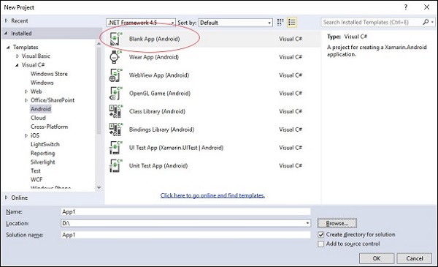Click the Solution name input field
Viewport: 438px width, 267px height.
click(x=185, y=235)
